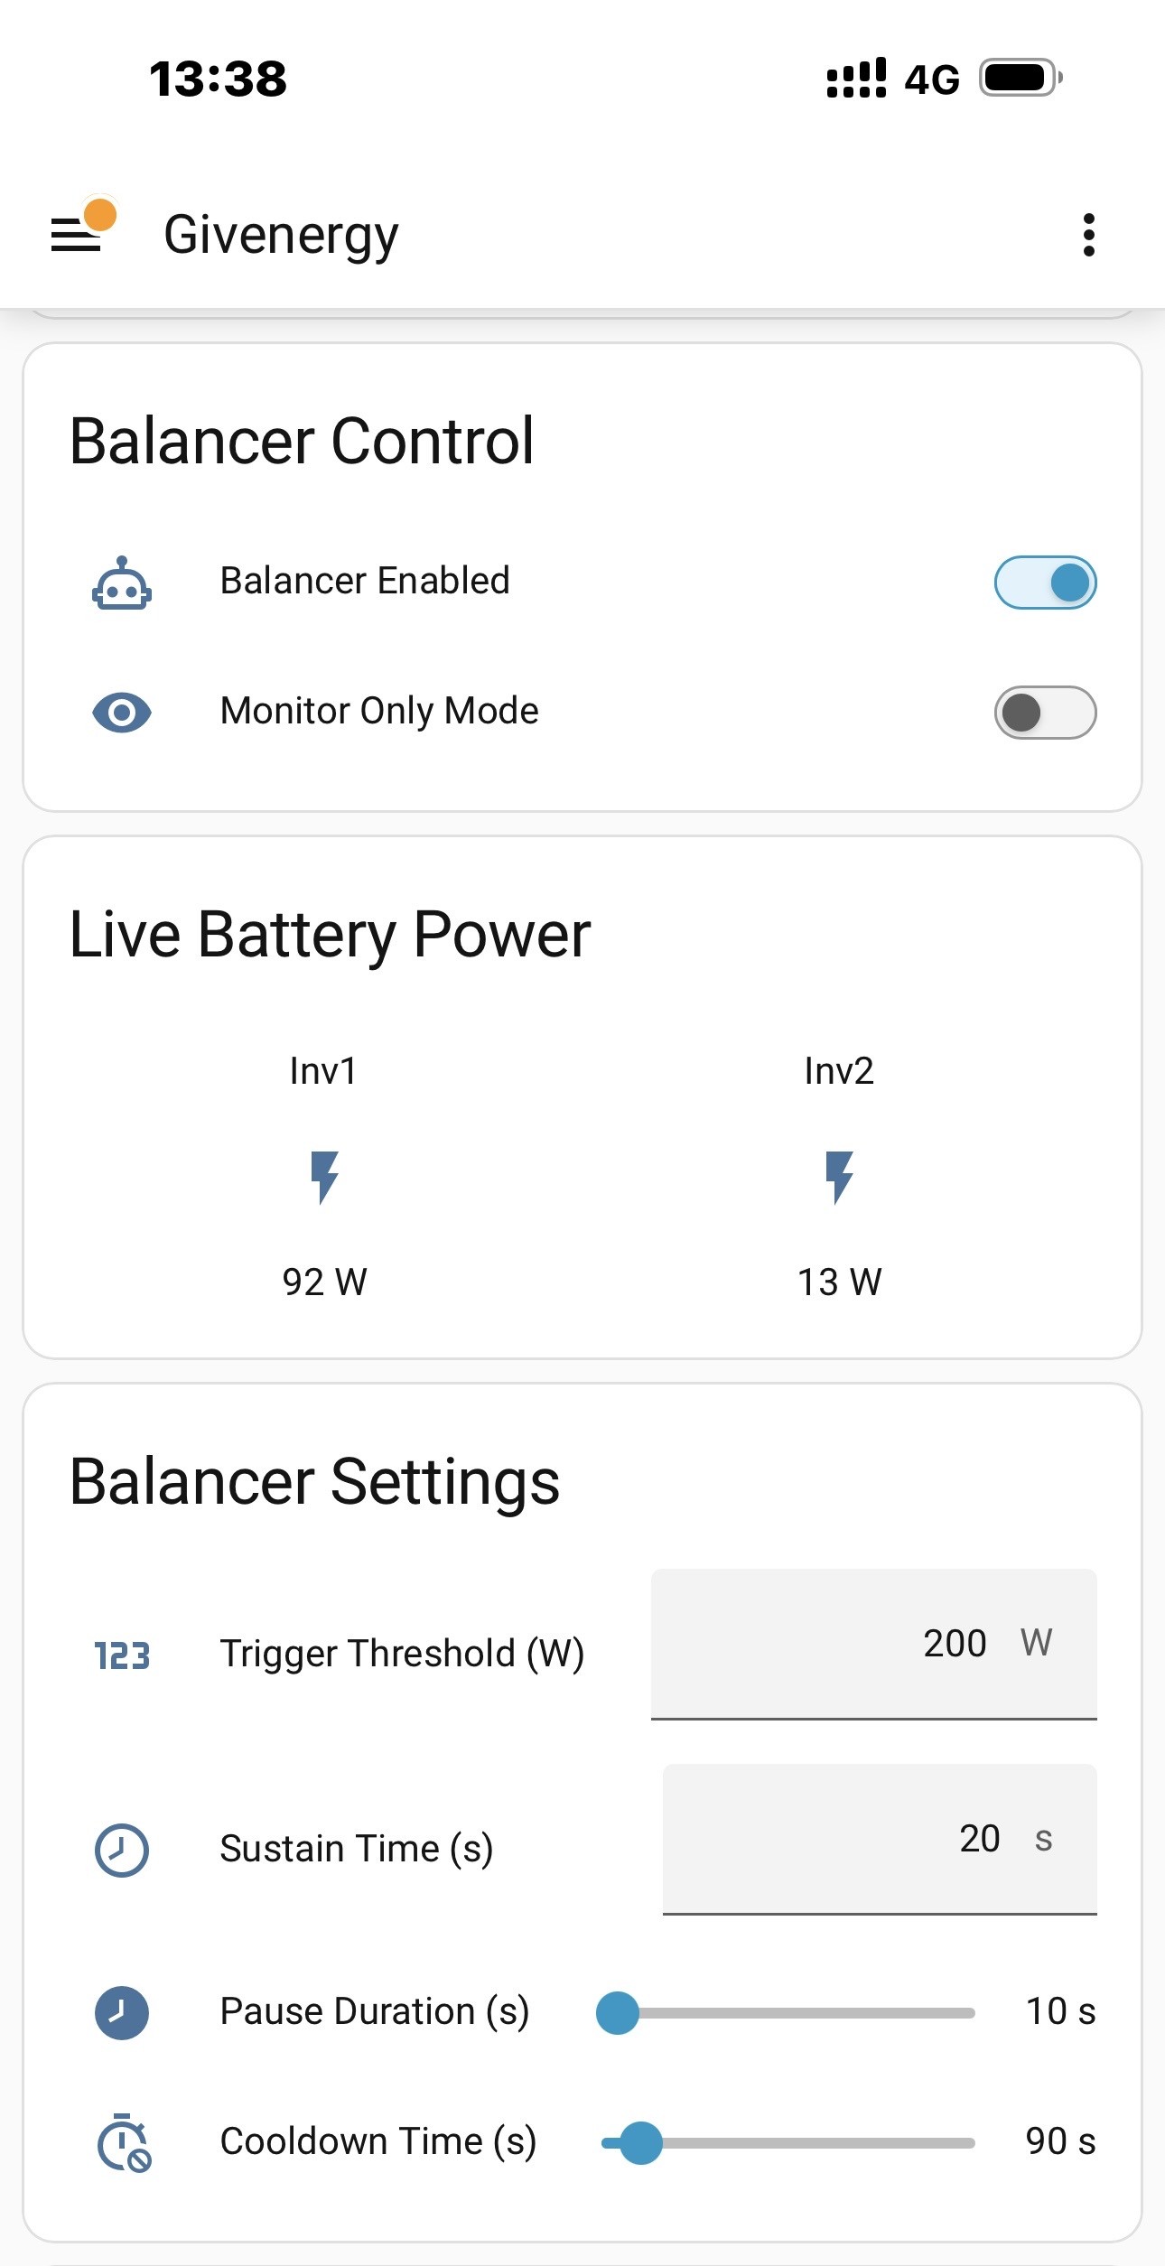1165x2266 pixels.
Task: Click the eye icon for Monitor Only Mode
Action: click(122, 713)
